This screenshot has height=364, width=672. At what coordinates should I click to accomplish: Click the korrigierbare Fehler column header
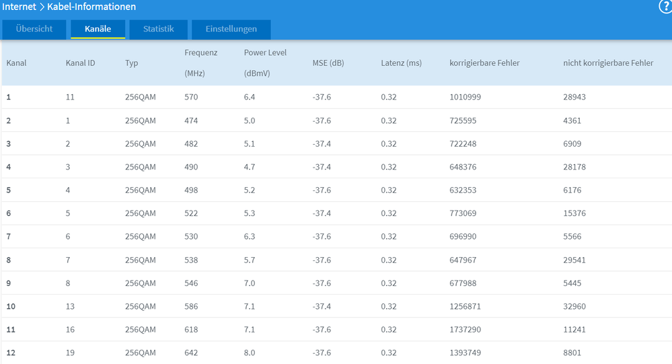click(484, 63)
